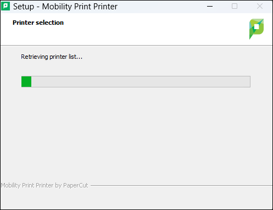
Task: Click the 'Retrieving printer list...' status text
Action: point(52,57)
